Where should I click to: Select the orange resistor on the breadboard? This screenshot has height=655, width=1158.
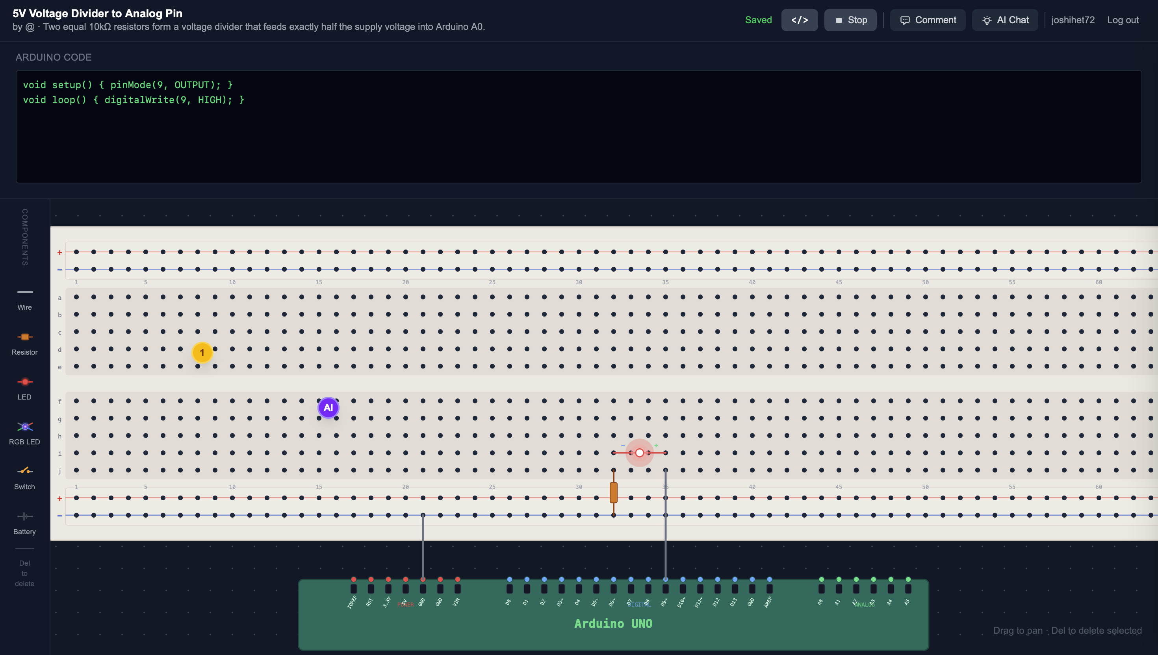pos(613,492)
